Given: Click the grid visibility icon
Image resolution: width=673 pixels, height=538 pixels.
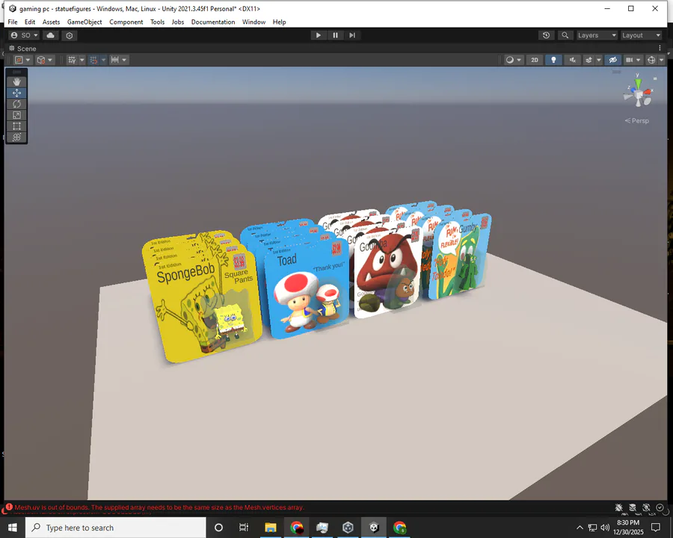Looking at the screenshot, I should coord(72,60).
